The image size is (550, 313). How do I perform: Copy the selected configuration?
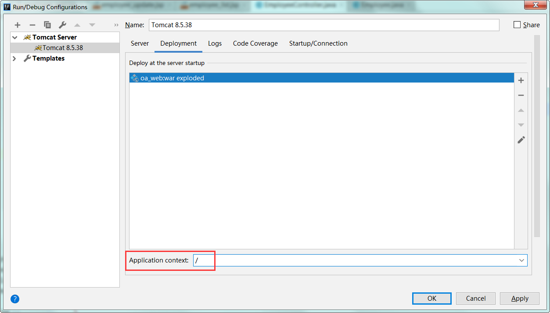tap(47, 25)
